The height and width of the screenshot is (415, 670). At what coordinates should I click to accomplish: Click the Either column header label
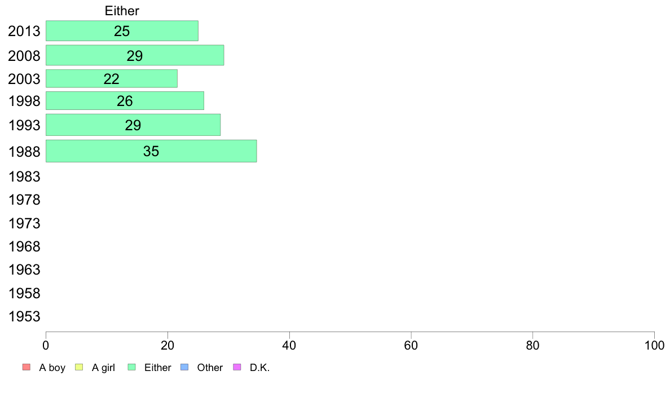122,11
